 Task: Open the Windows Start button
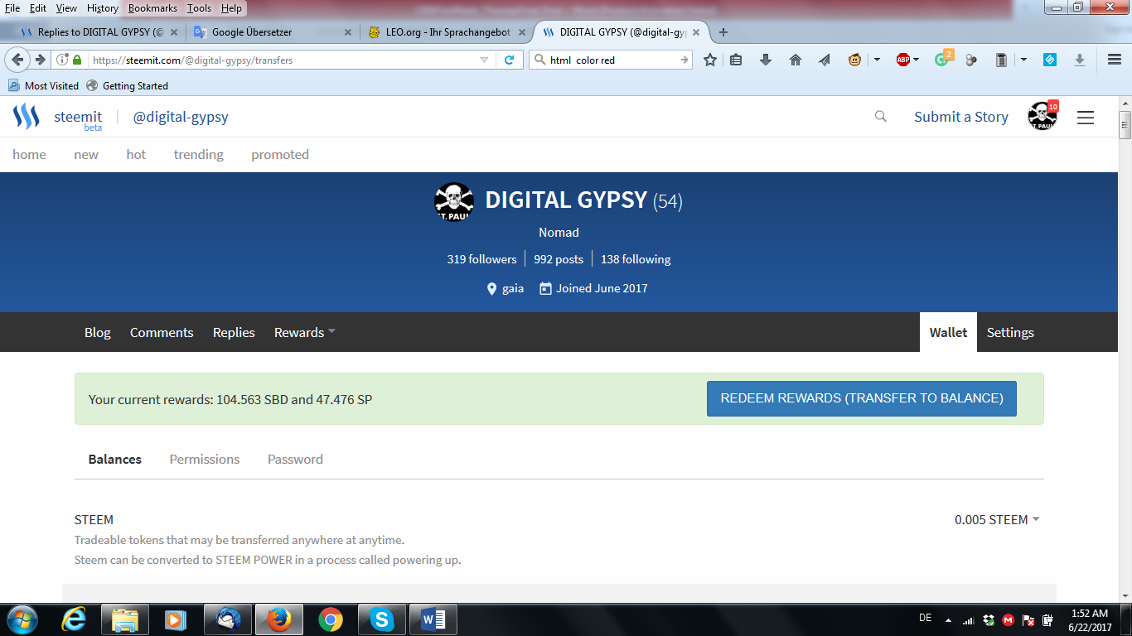click(x=21, y=619)
